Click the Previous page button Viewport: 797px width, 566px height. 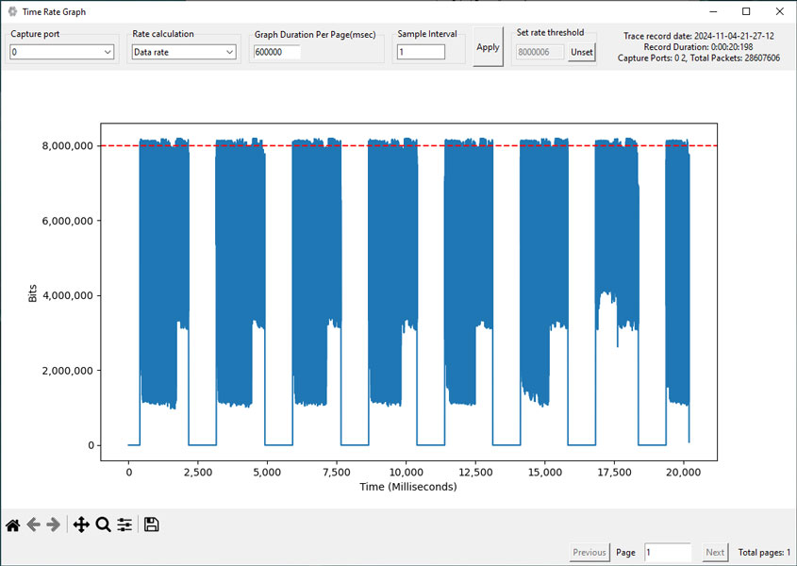(x=589, y=552)
